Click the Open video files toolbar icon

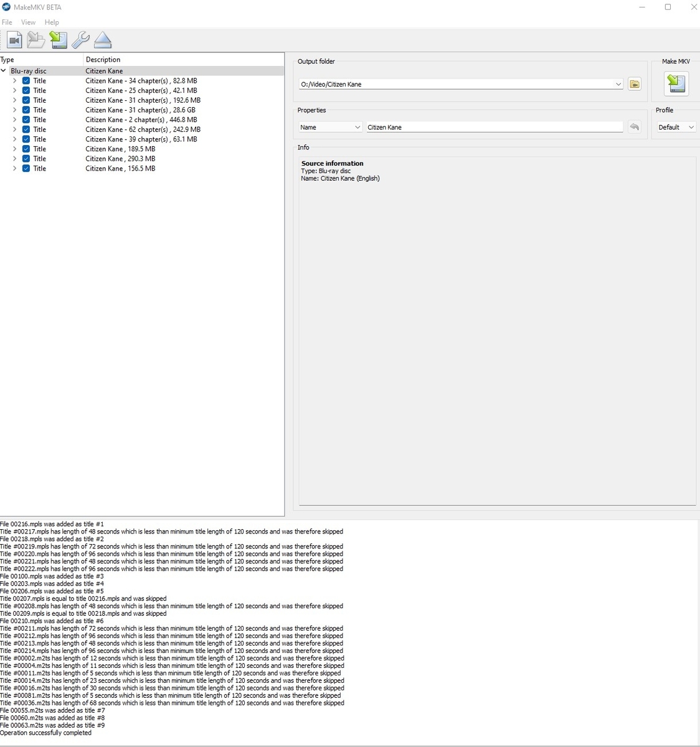[14, 40]
